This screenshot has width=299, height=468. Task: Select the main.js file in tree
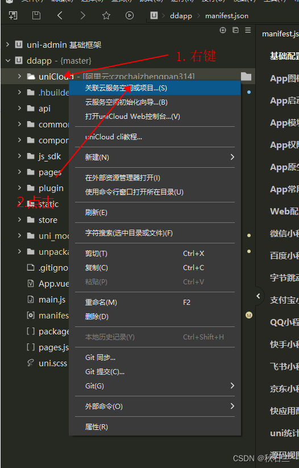pyautogui.click(x=52, y=299)
